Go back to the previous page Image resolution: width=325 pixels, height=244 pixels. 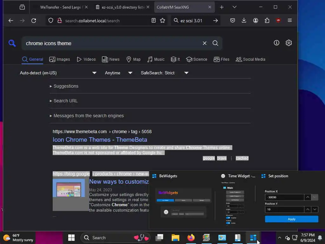[11, 21]
